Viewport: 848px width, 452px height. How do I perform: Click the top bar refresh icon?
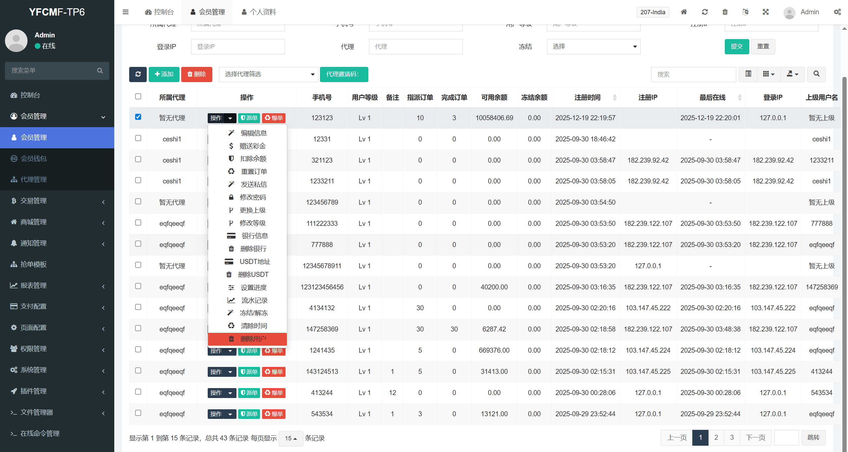coord(705,12)
